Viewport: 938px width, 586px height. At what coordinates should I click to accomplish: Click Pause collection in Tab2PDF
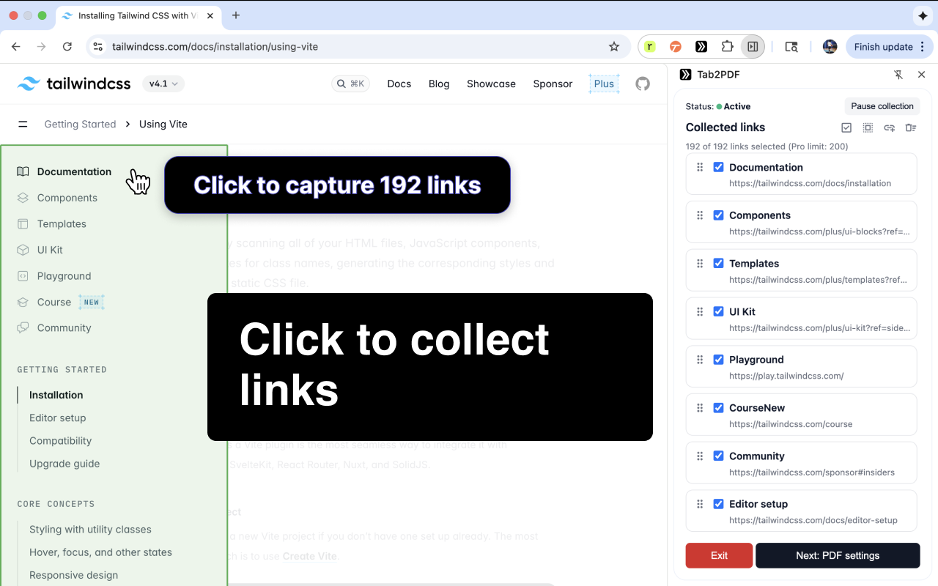[x=882, y=105]
